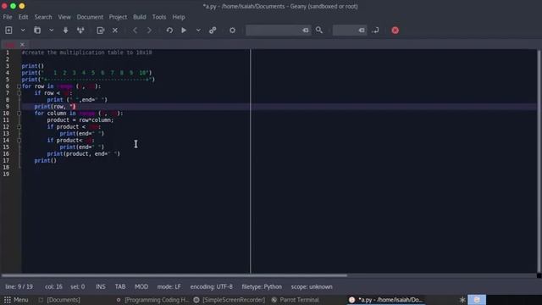Collapse the 'if row' fold on line 7
Viewport: 542px width, 305px height.
click(19, 93)
